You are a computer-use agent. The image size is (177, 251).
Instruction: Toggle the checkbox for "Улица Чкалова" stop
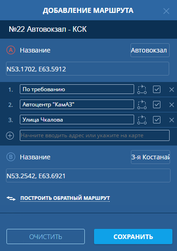click(157, 120)
